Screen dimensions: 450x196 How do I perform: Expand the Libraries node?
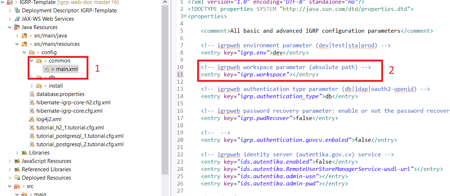[x=17, y=153]
